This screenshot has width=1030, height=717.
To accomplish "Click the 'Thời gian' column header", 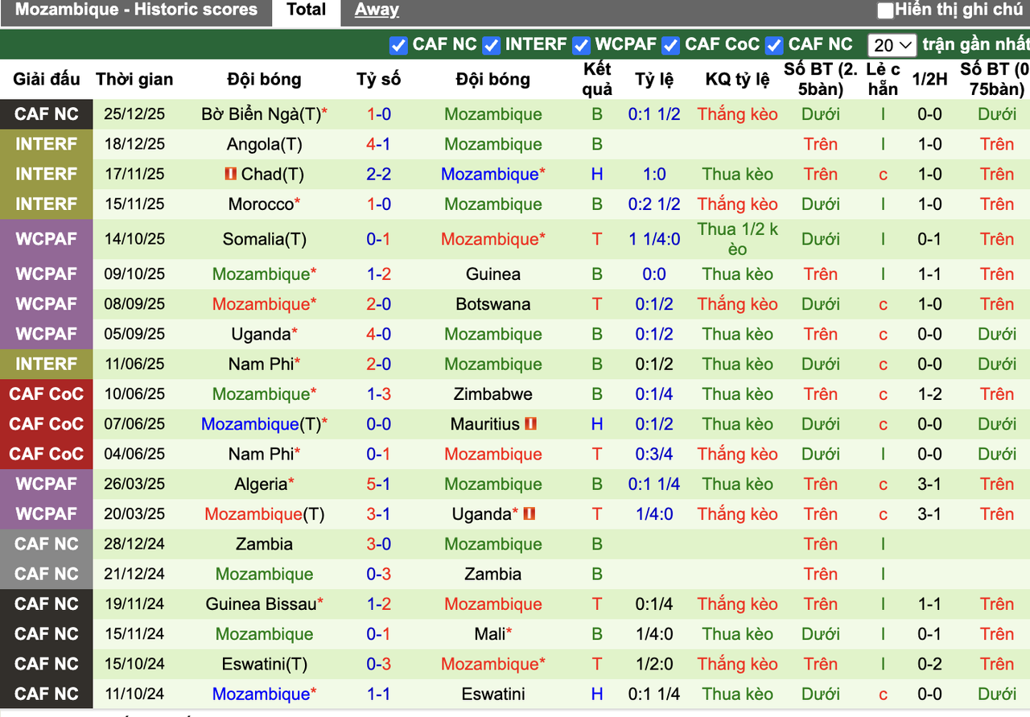I will pos(134,79).
